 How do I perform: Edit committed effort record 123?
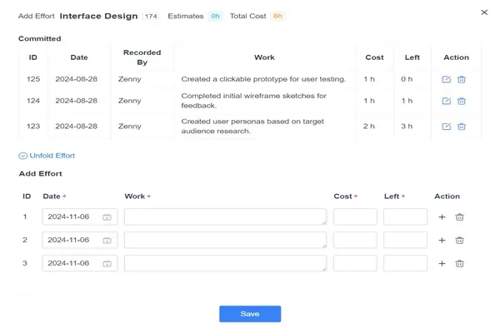click(x=447, y=127)
